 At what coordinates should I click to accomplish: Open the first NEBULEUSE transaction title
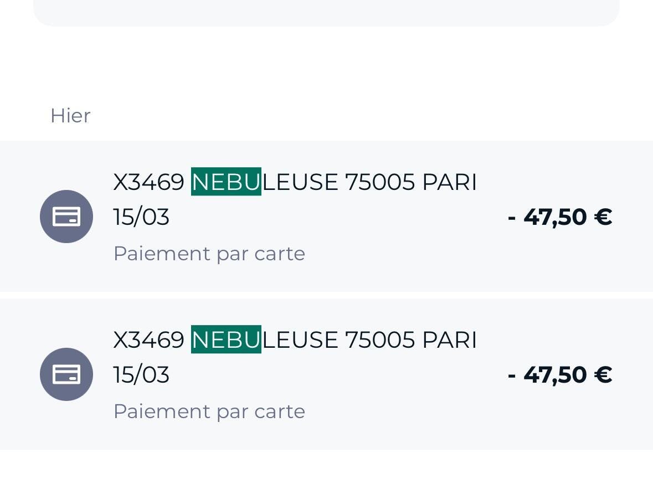coord(295,182)
